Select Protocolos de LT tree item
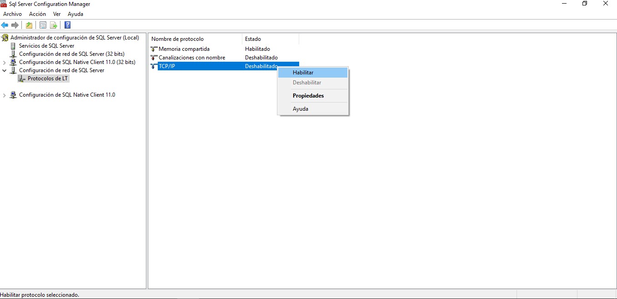 tap(48, 78)
